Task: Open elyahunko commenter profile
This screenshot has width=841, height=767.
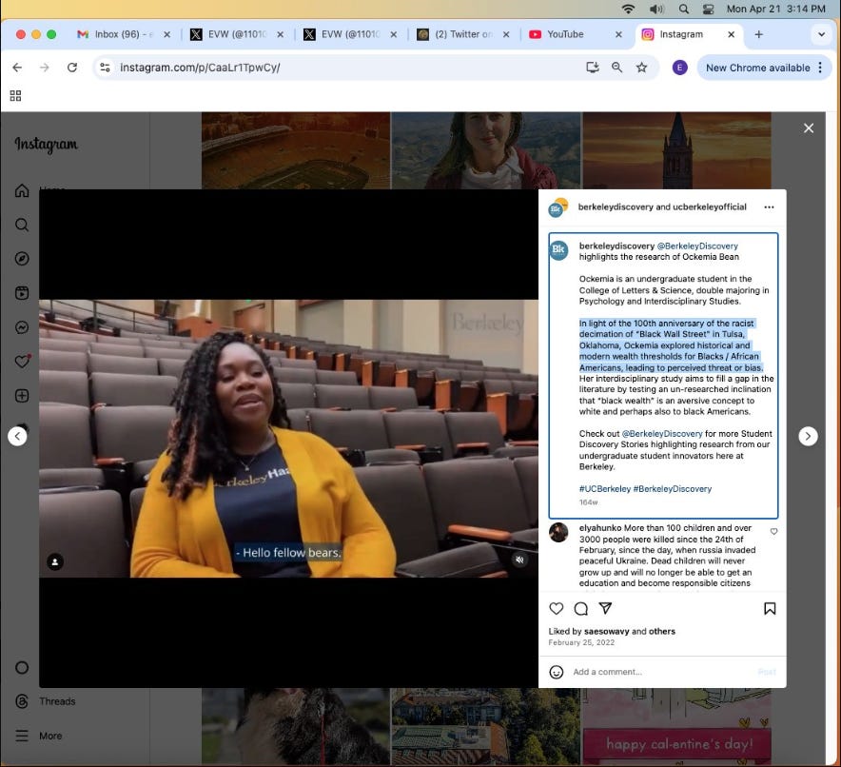Action: click(x=600, y=528)
